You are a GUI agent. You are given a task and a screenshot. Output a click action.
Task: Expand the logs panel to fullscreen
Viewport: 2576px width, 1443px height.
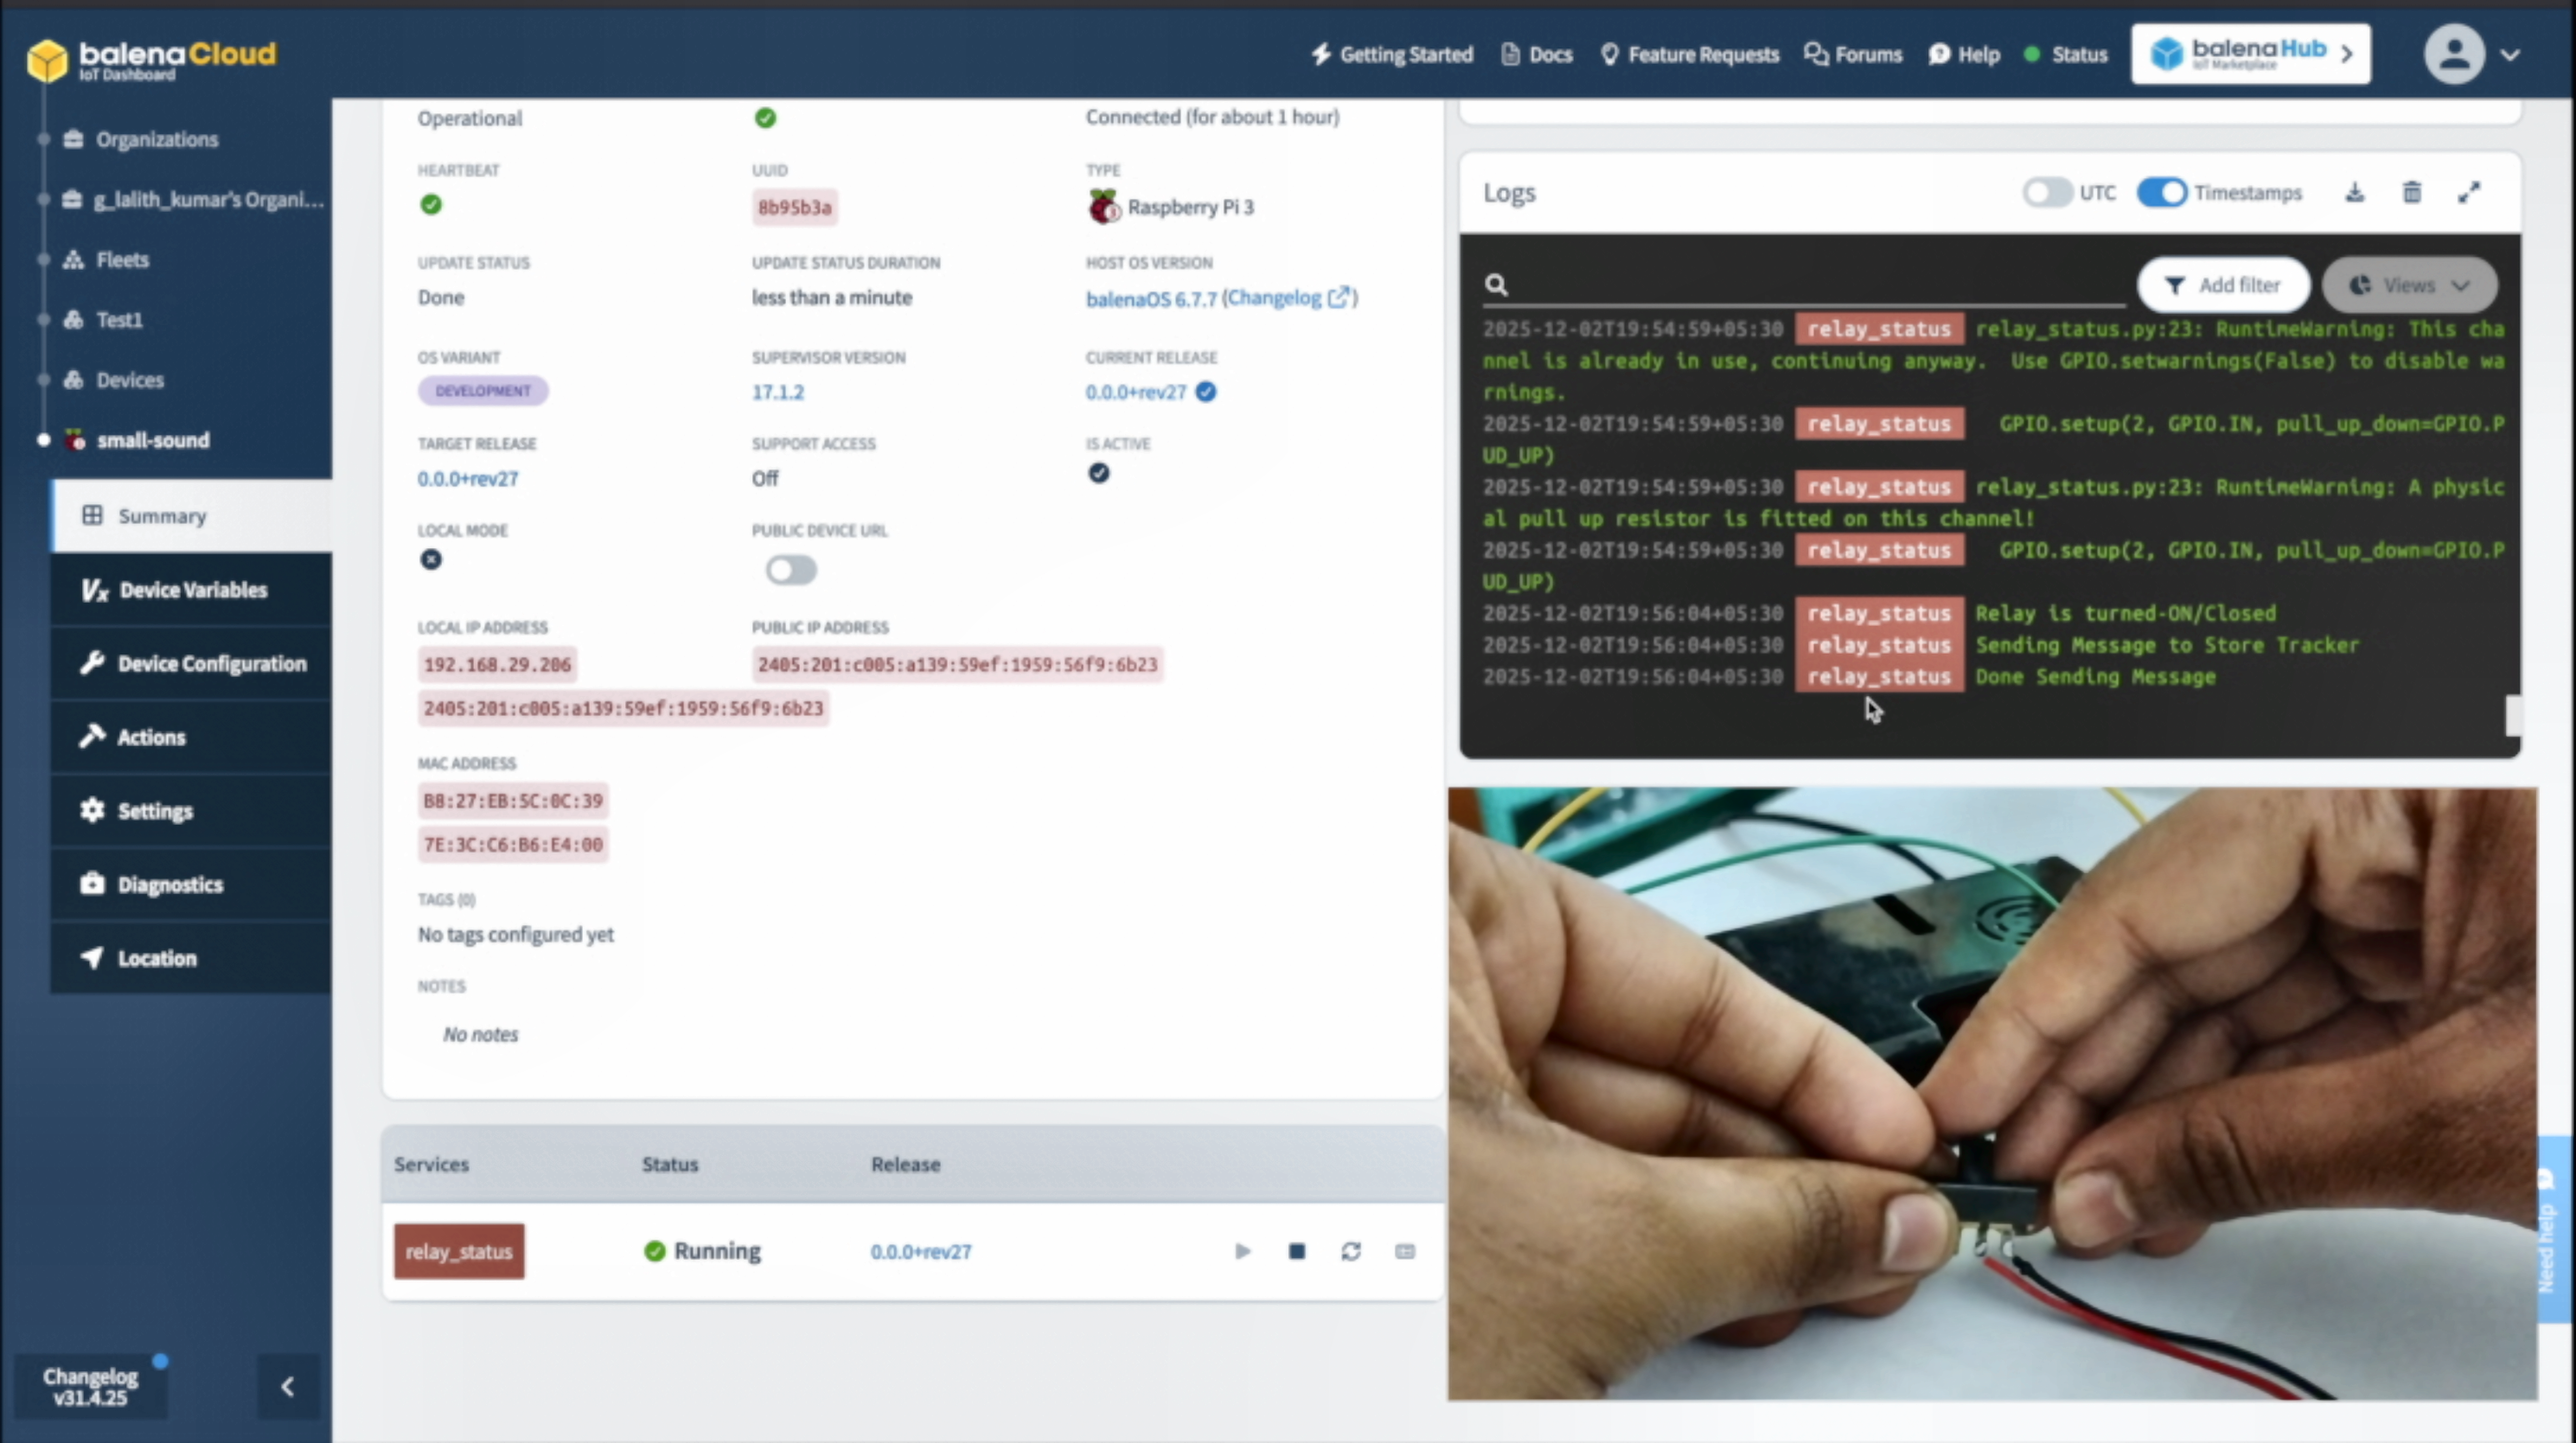(x=2469, y=192)
